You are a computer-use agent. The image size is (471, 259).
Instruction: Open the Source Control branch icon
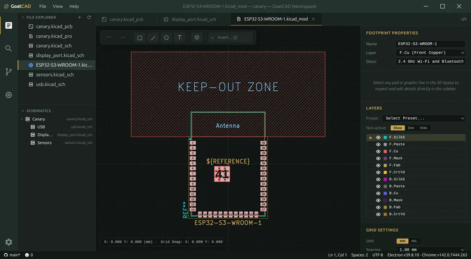[9, 71]
